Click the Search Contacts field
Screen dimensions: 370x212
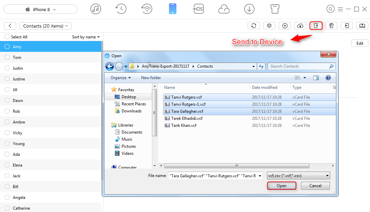(301, 66)
